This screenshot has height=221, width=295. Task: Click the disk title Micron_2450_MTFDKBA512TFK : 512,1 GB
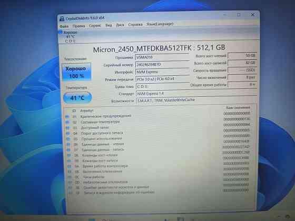(x=159, y=48)
